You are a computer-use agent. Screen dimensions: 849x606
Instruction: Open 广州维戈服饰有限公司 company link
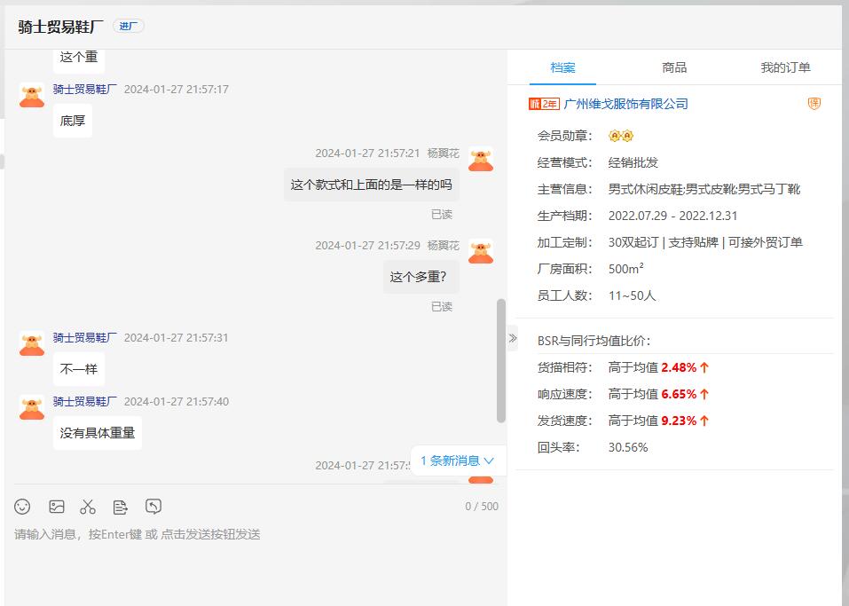pos(626,104)
